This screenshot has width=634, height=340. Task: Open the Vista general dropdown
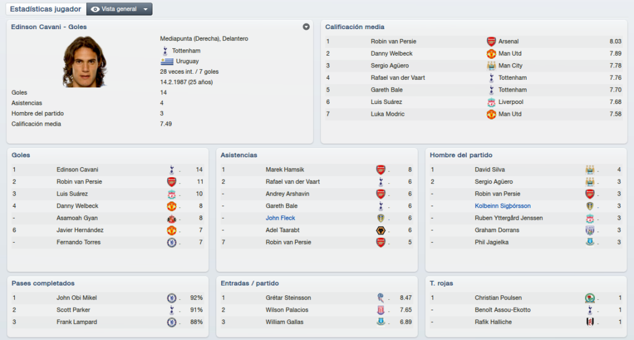pos(119,9)
